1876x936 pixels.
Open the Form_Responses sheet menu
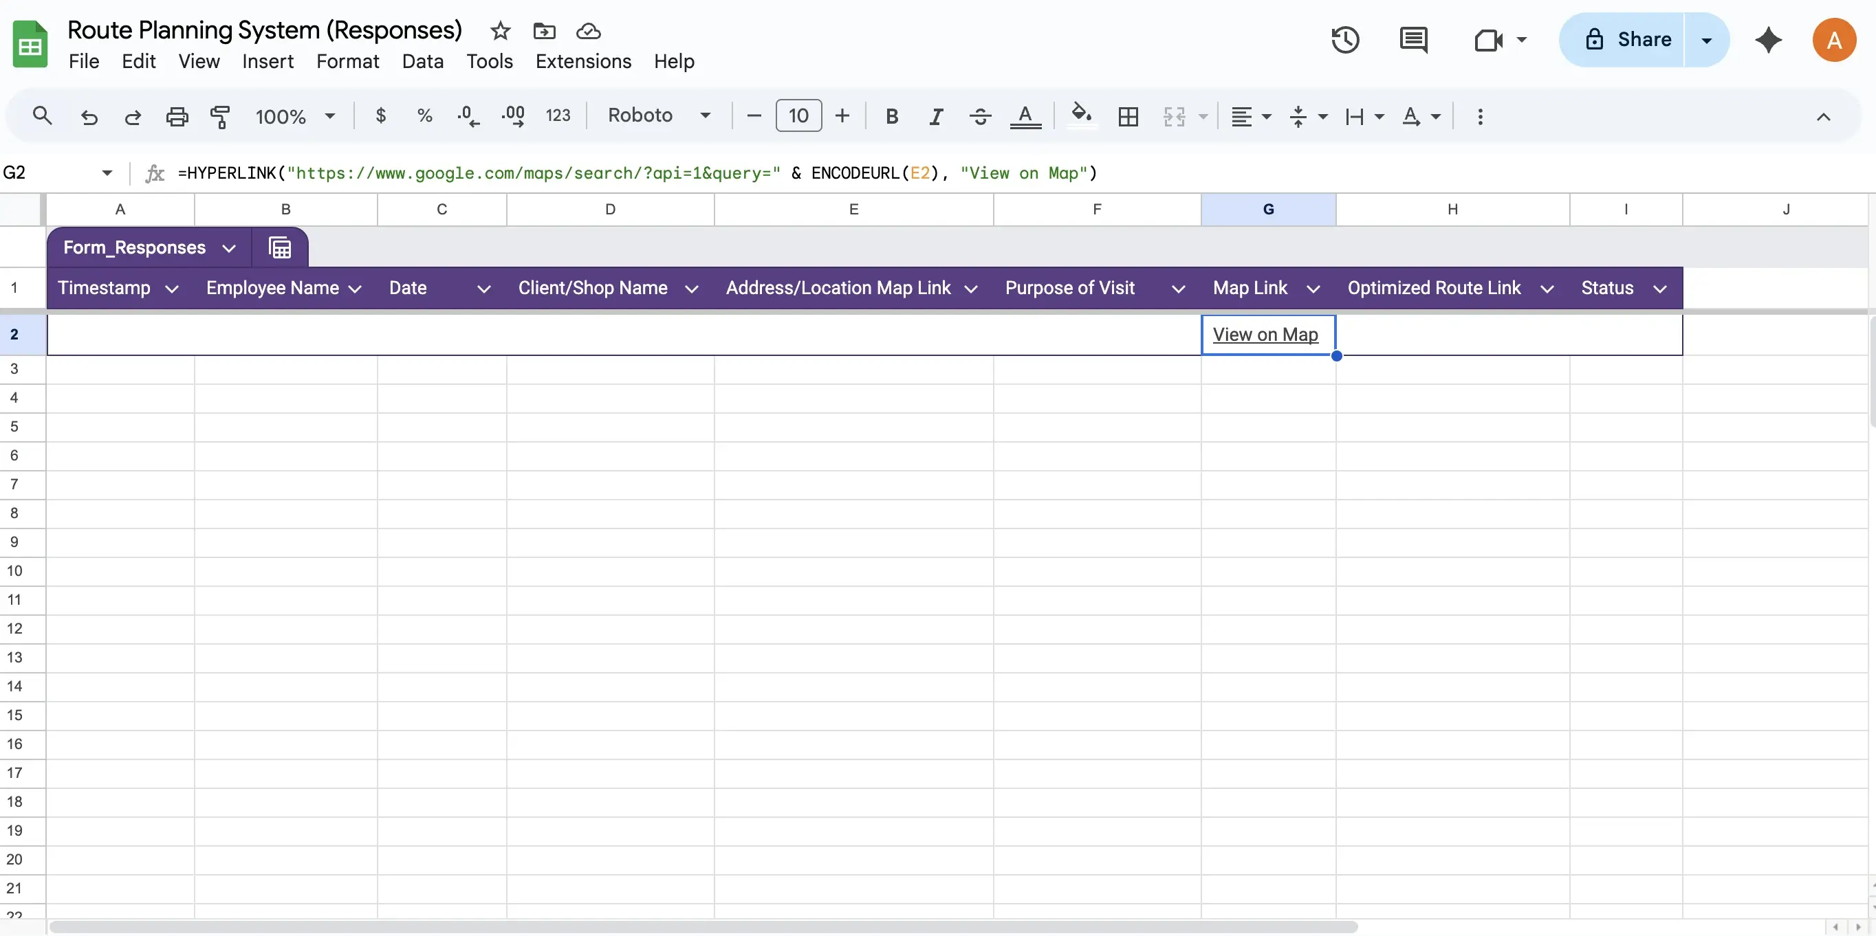[x=230, y=247]
